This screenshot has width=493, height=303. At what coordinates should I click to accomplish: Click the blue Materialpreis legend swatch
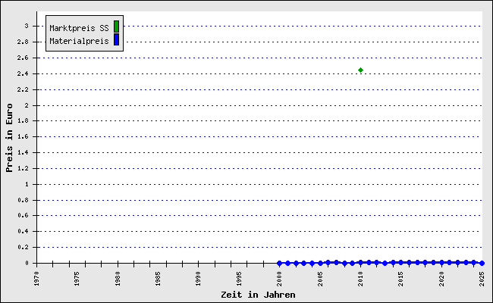116,39
